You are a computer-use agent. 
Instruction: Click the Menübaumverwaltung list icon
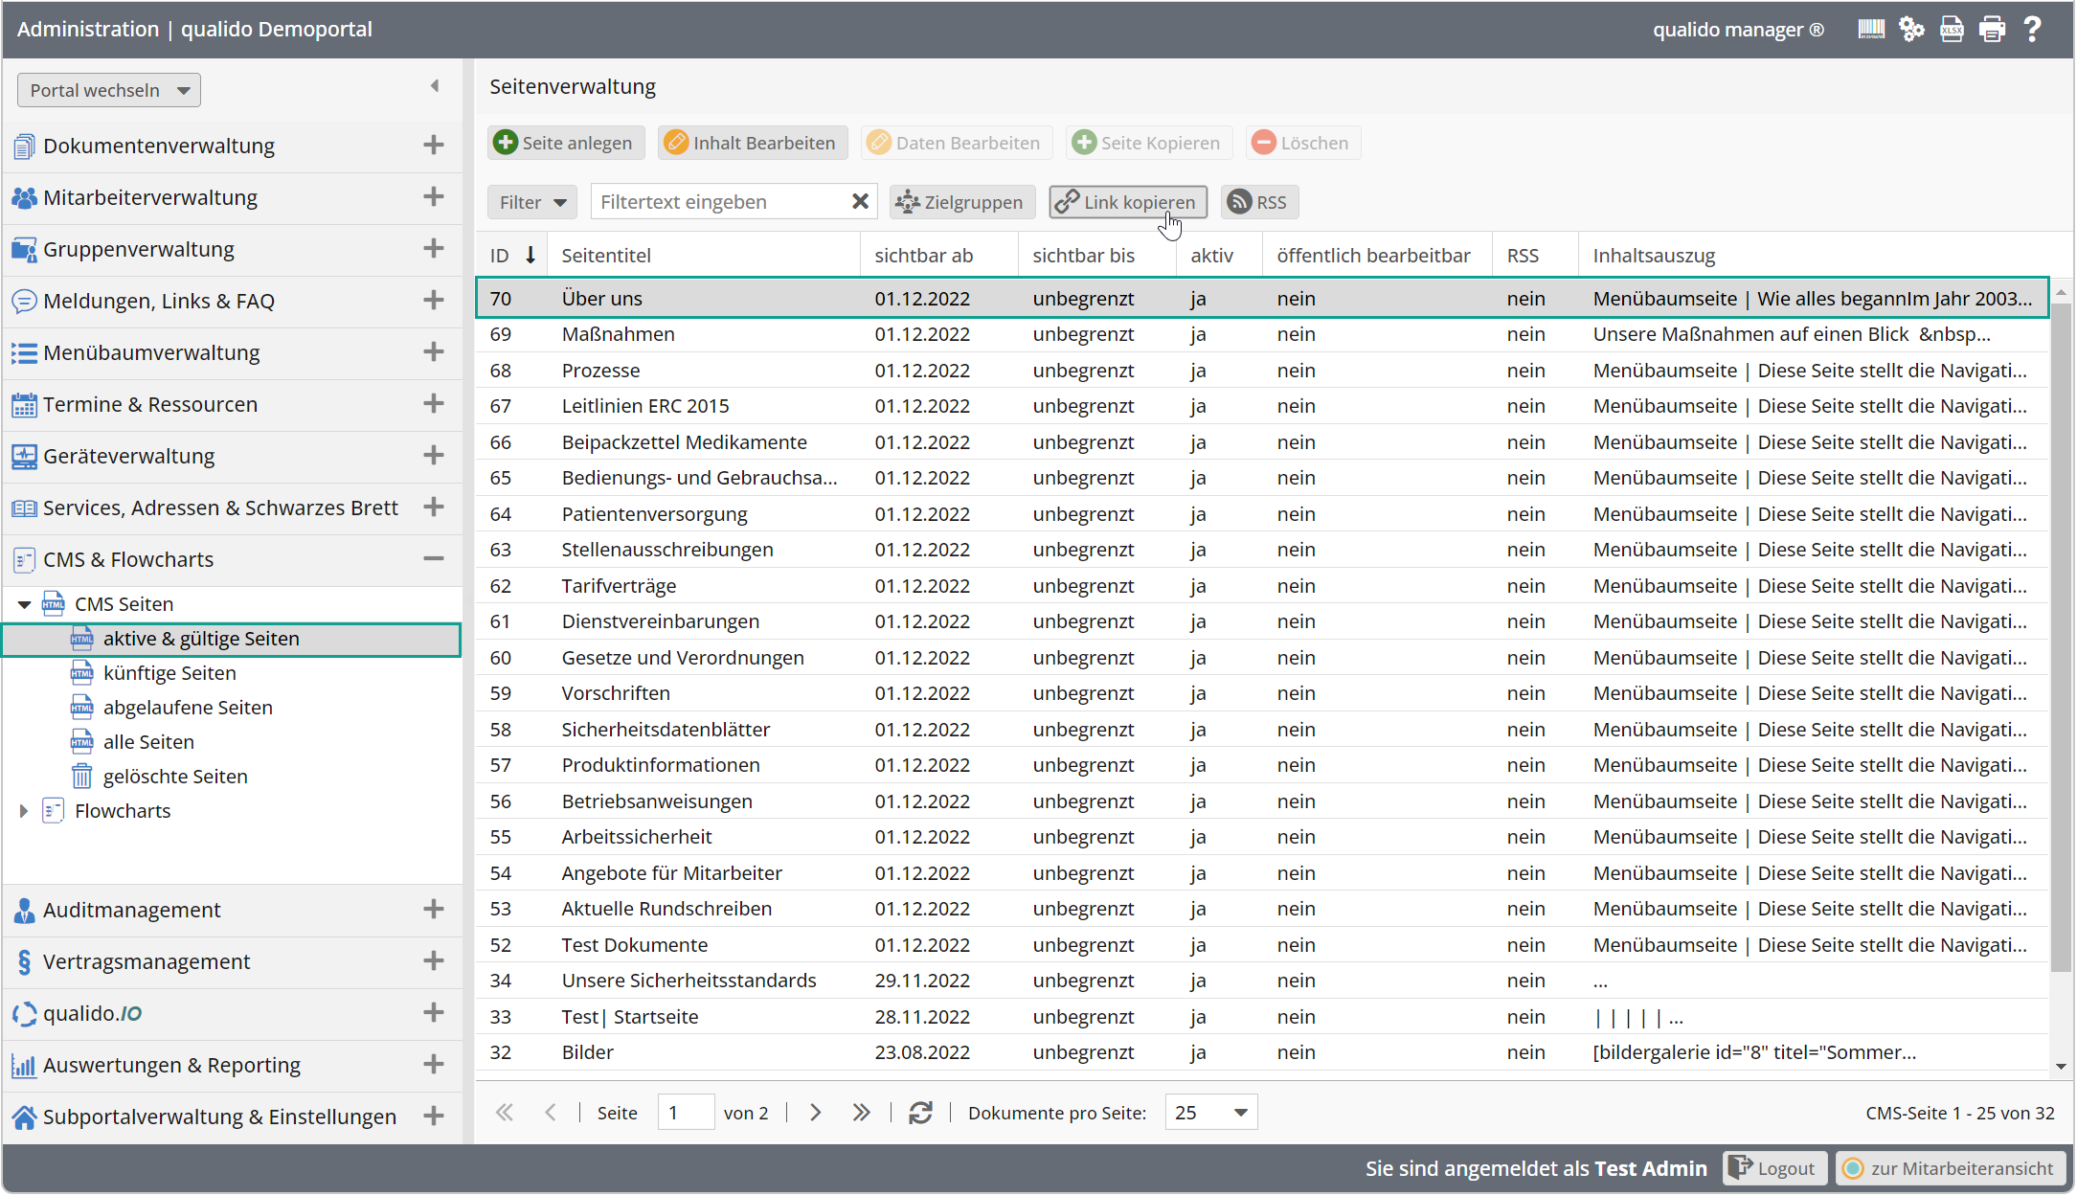(x=24, y=353)
